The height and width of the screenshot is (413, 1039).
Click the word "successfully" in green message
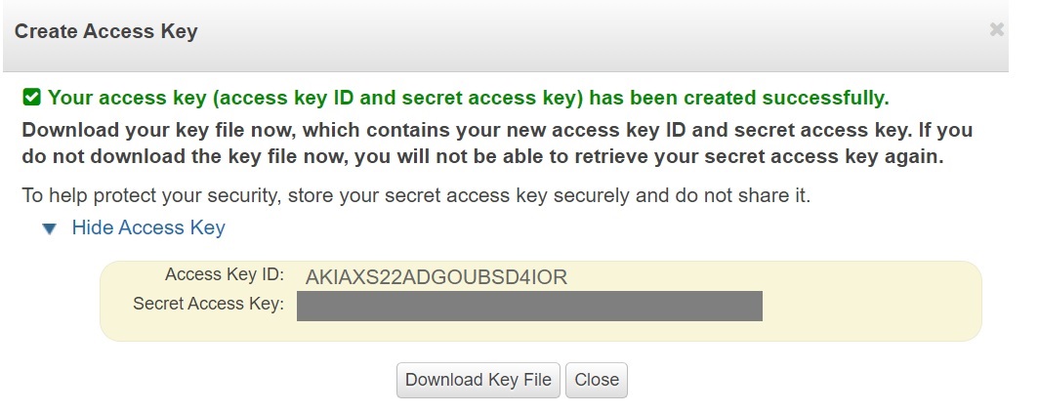[x=828, y=98]
